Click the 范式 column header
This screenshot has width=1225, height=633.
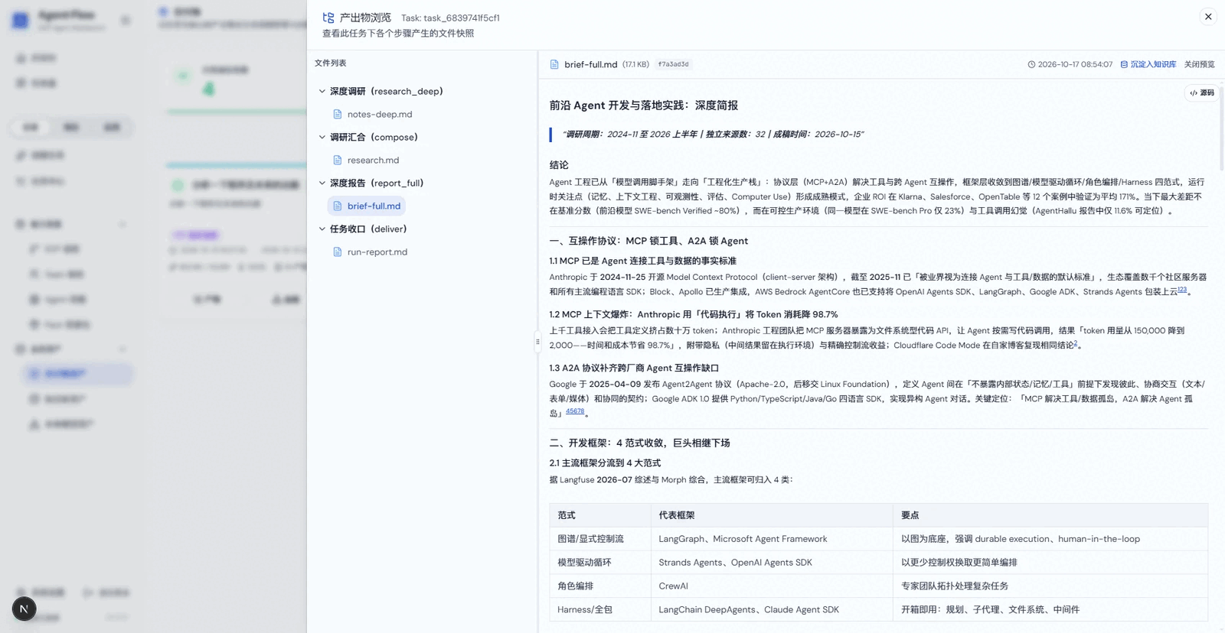pos(600,515)
